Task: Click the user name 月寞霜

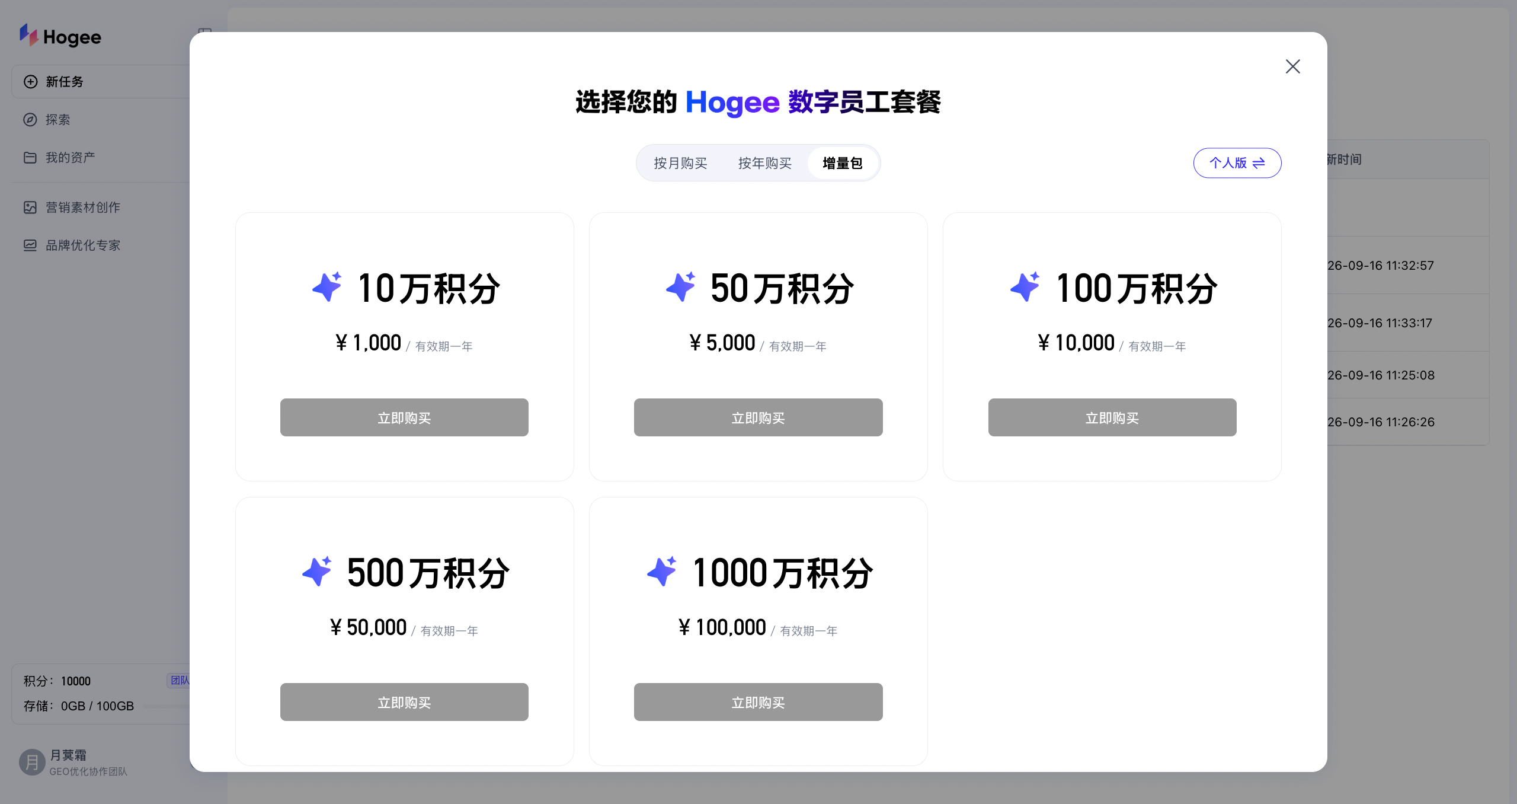Action: coord(68,755)
